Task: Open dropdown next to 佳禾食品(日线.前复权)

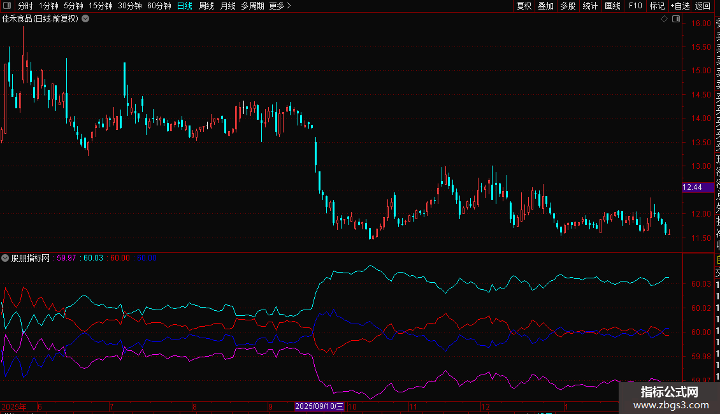Action: click(x=85, y=19)
